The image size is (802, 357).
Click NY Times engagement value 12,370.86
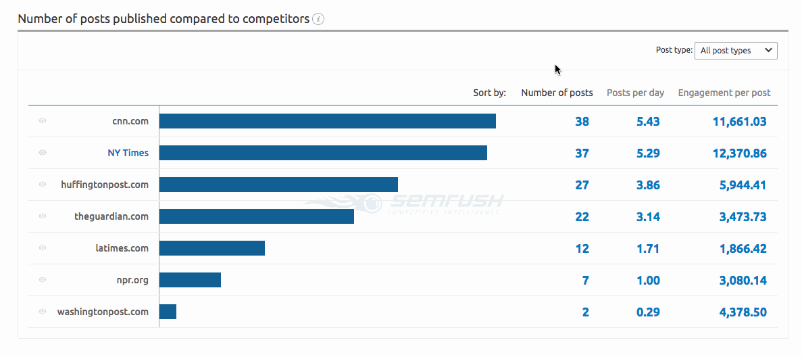(x=739, y=153)
